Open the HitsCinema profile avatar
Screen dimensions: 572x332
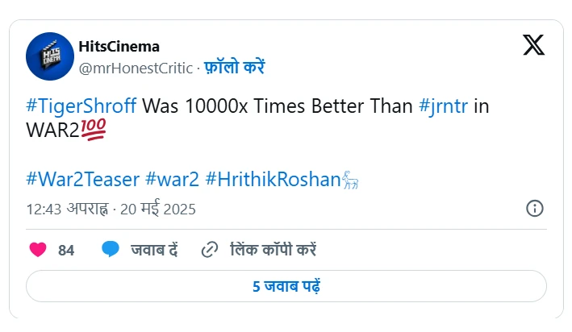[50, 56]
